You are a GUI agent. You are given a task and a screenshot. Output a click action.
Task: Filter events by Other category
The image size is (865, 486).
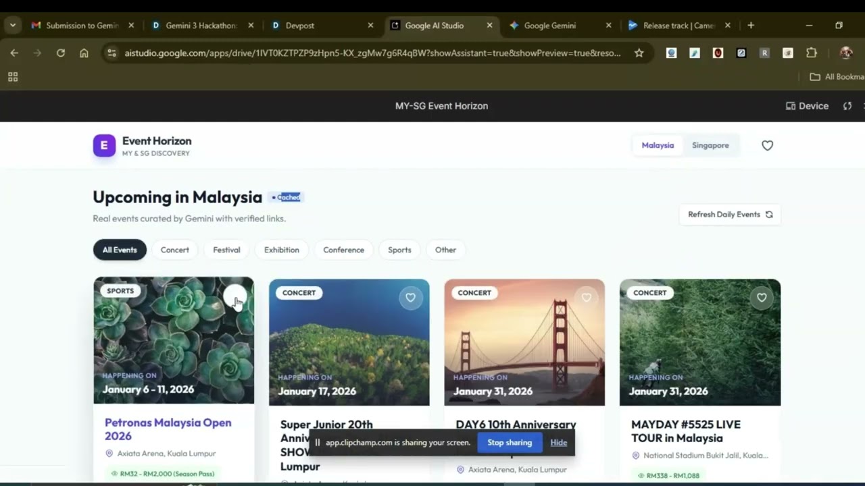coord(445,250)
